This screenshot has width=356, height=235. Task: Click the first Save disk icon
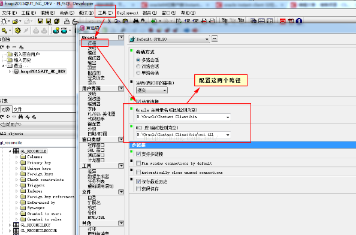[x=40, y=22]
